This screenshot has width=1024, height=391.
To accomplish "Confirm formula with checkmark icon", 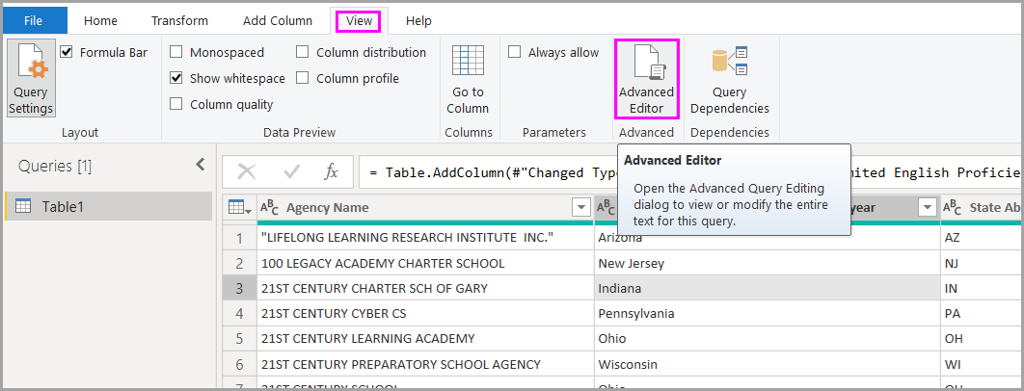I will (291, 171).
